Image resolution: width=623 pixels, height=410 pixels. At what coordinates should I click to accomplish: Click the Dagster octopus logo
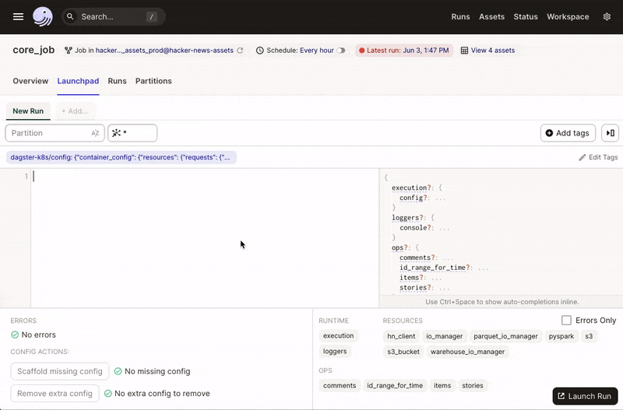tap(43, 16)
